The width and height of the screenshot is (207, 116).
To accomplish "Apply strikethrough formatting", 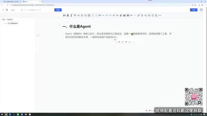I will tap(75, 15).
